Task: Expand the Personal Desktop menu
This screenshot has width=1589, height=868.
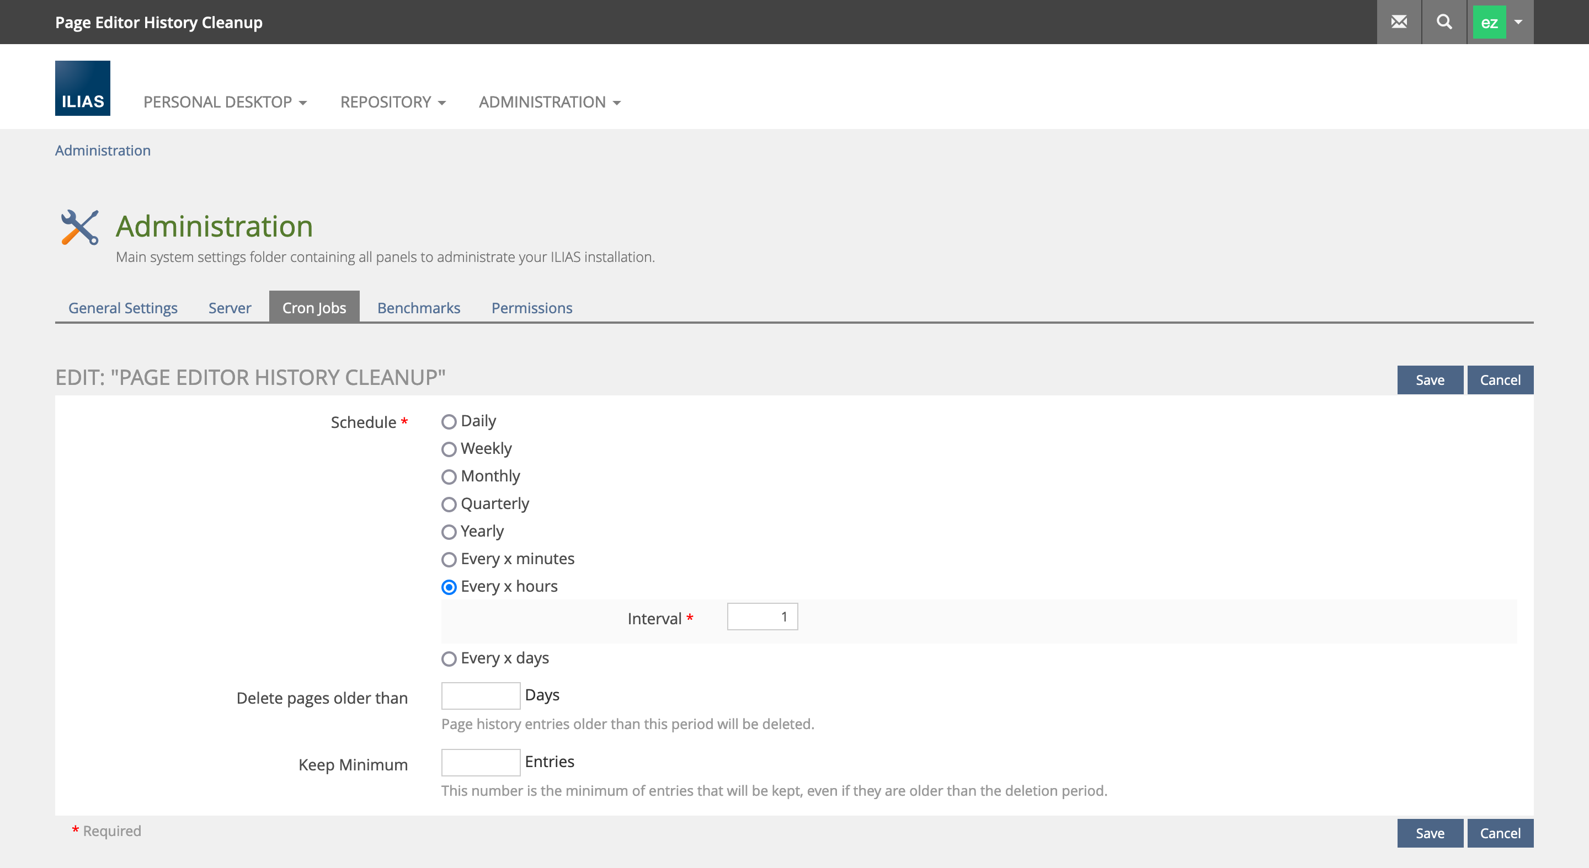Action: pyautogui.click(x=225, y=101)
